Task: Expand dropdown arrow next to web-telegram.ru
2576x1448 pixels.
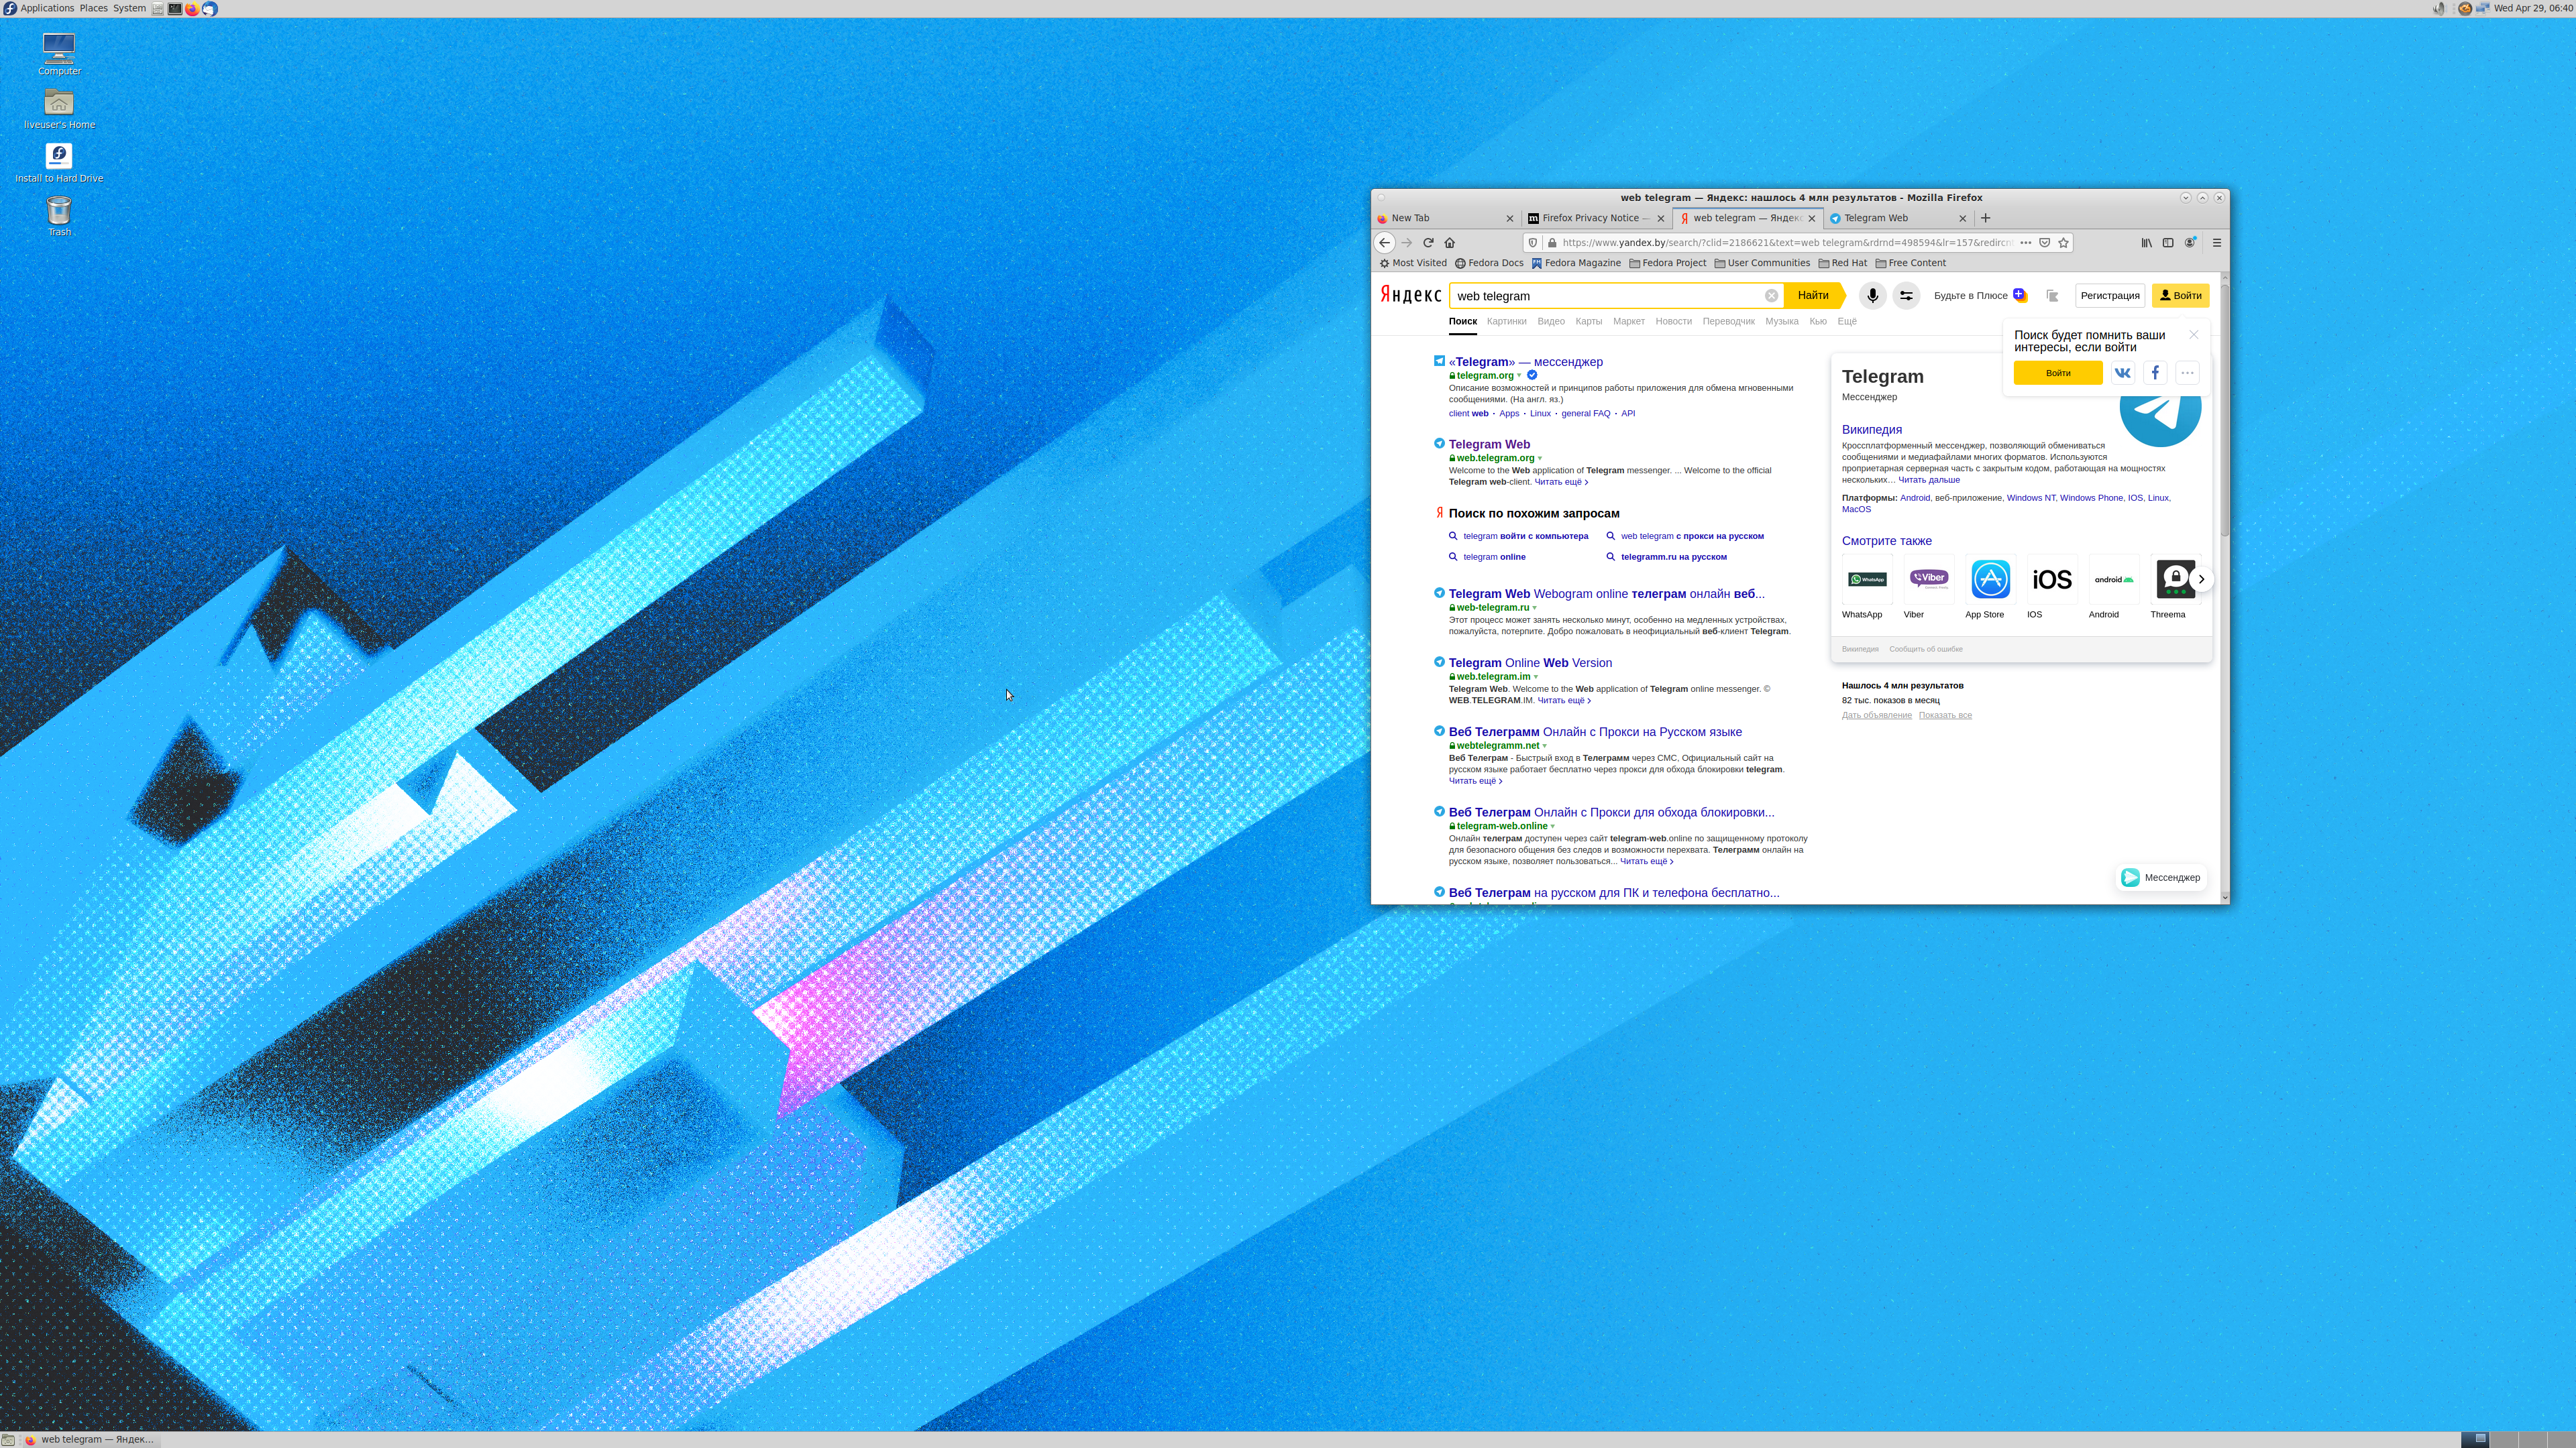Action: 1535,607
